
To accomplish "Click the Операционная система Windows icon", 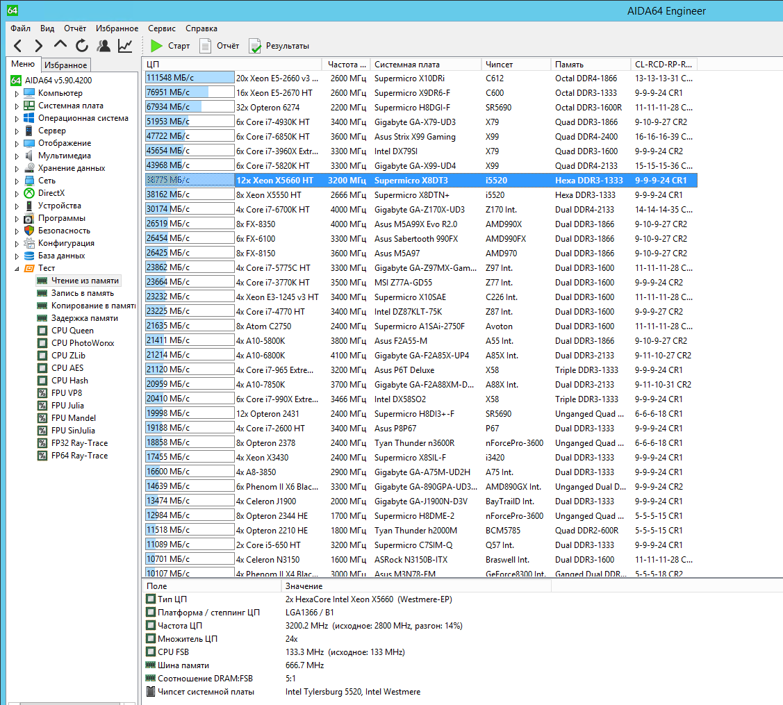I will coord(29,118).
